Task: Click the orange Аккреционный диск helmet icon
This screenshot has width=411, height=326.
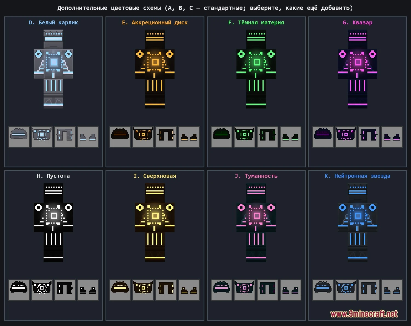Action: (x=120, y=137)
